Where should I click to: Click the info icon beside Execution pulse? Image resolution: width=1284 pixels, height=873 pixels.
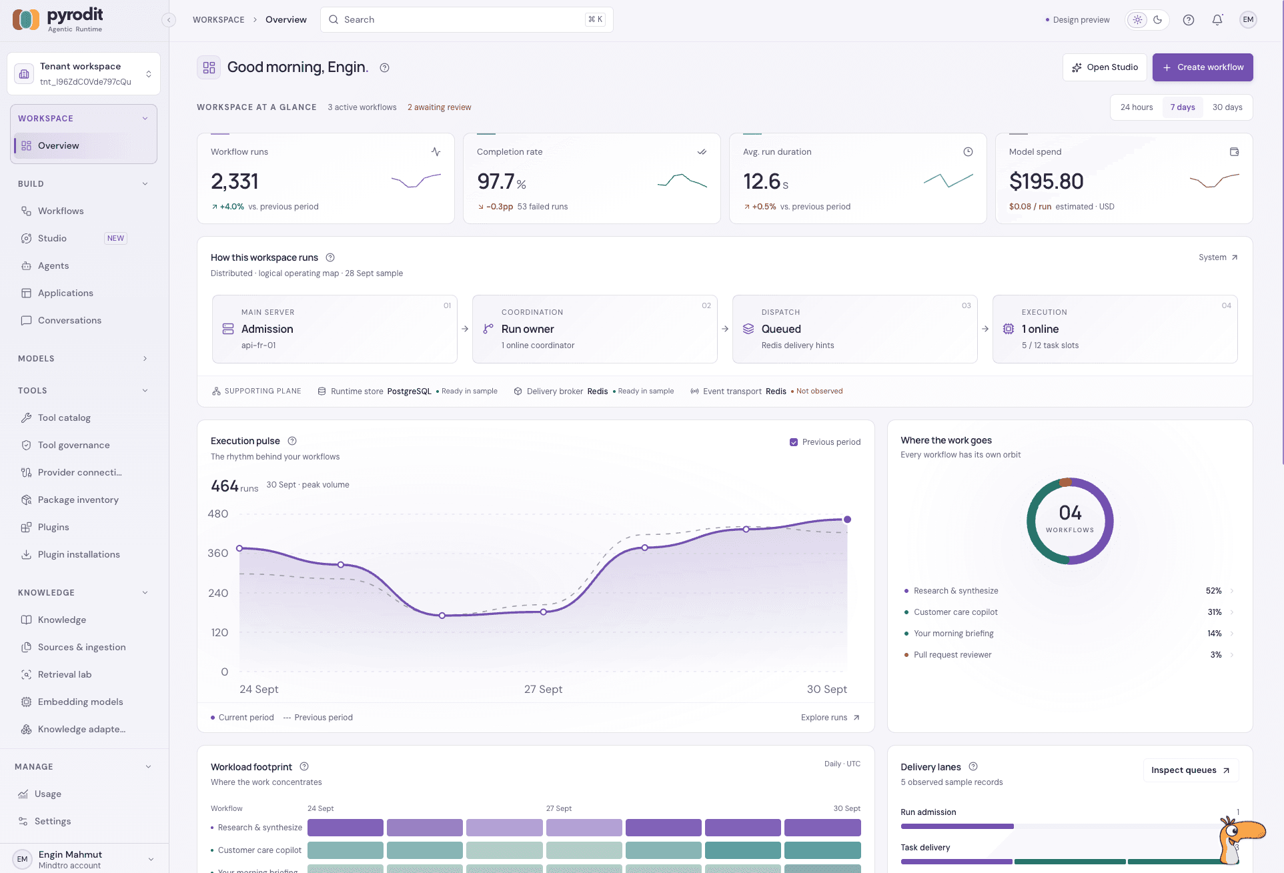tap(292, 441)
